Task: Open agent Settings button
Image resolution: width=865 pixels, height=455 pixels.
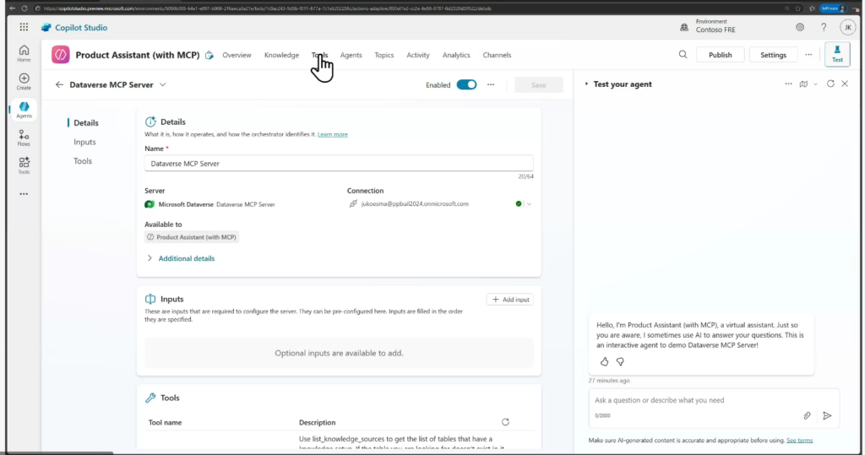Action: [x=773, y=55]
